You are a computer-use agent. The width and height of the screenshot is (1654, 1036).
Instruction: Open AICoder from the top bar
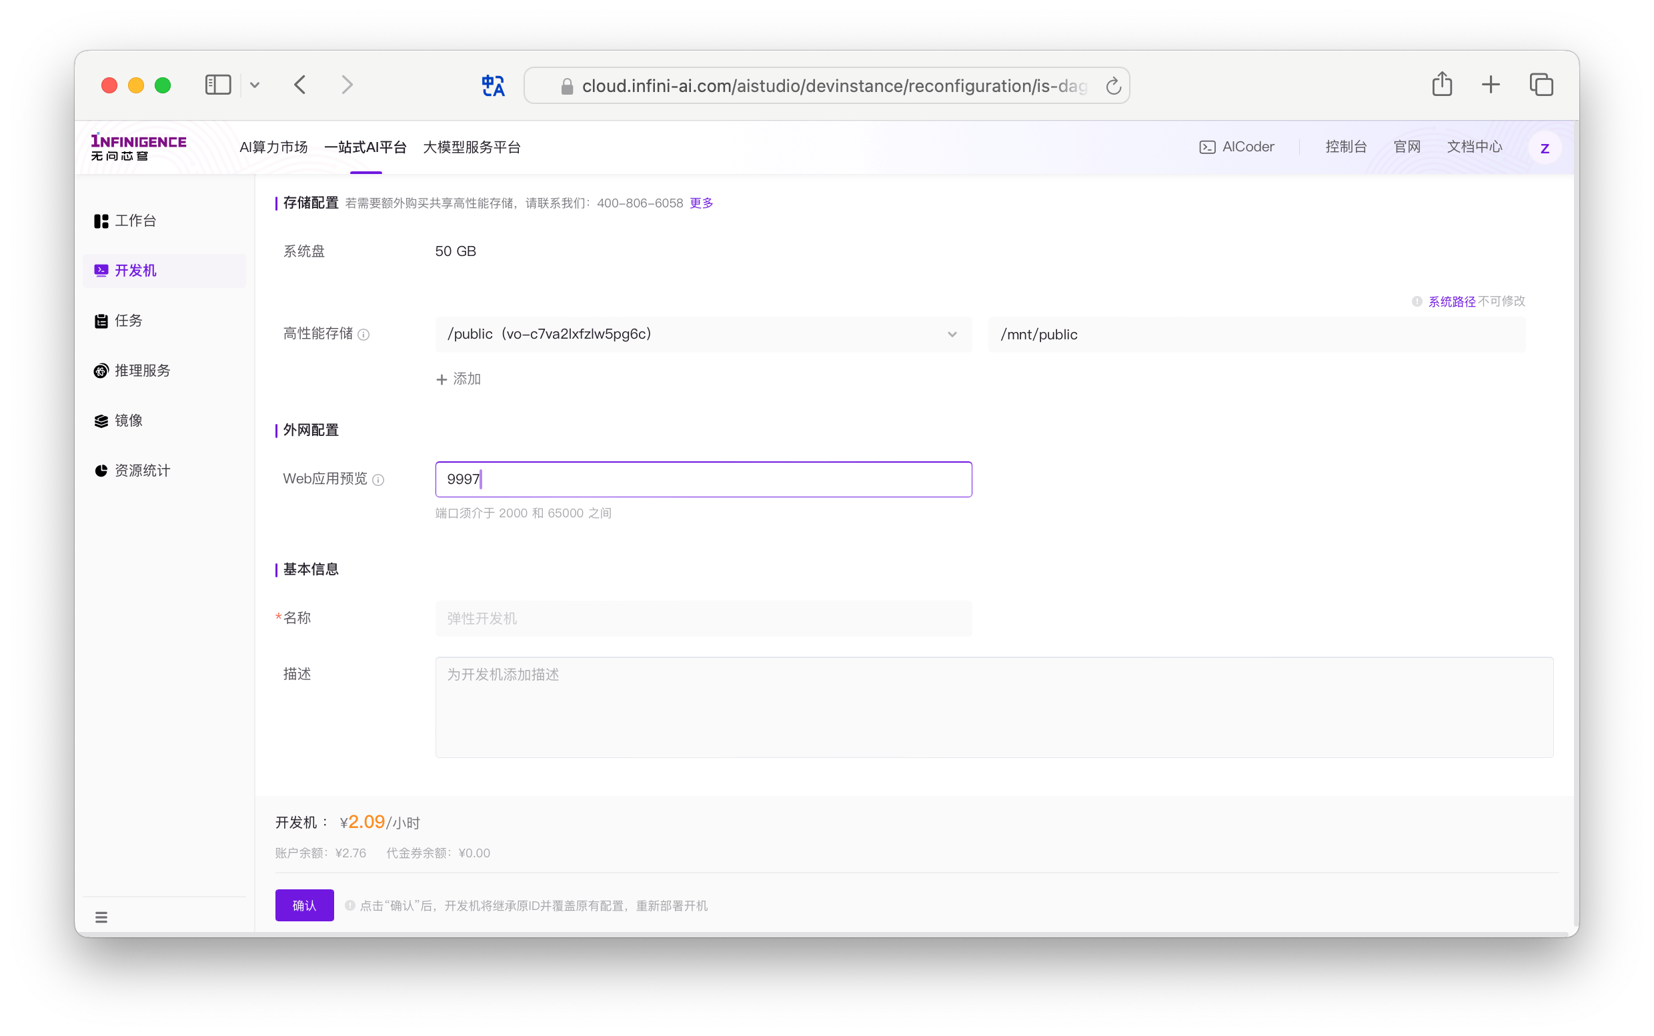(1236, 147)
